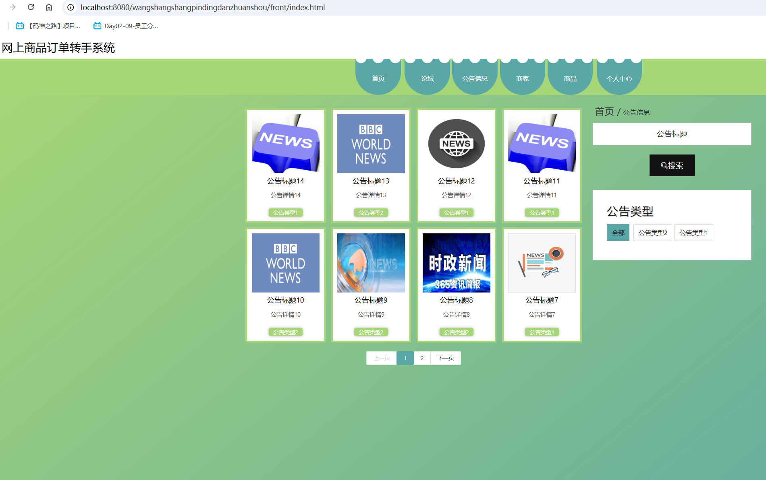Go to page 2 in pagination
Image resolution: width=766 pixels, height=480 pixels.
[422, 358]
